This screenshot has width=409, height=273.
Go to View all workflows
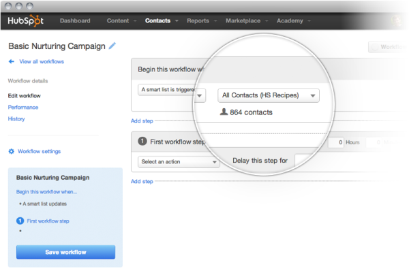coord(42,61)
